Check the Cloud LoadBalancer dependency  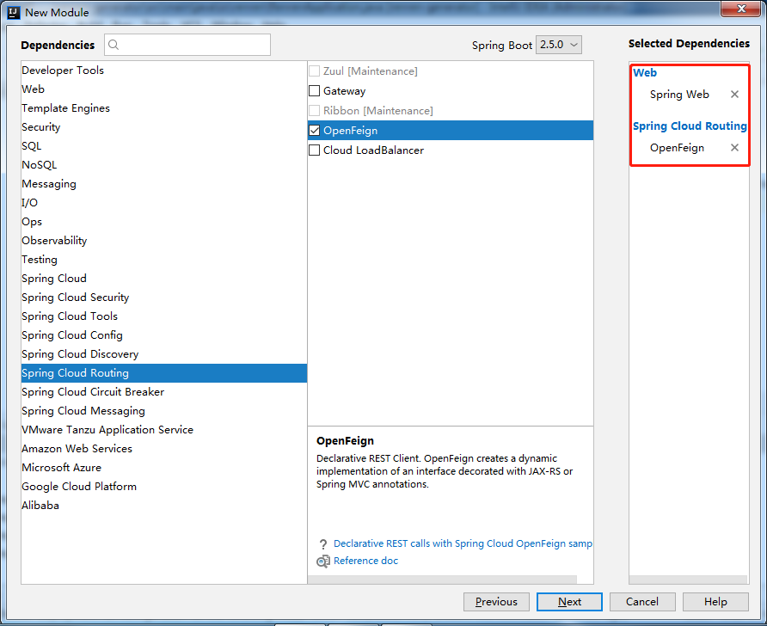click(x=315, y=150)
